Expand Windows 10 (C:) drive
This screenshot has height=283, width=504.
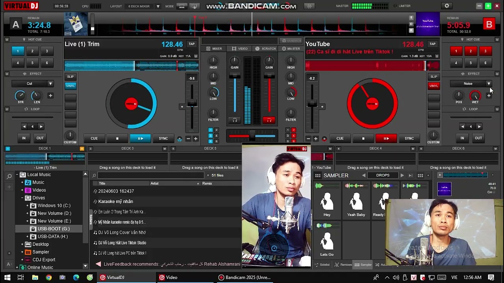click(28, 206)
